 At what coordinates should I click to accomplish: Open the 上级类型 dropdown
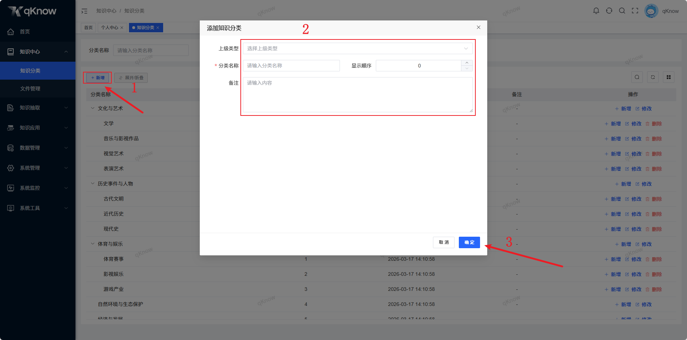pyautogui.click(x=358, y=48)
